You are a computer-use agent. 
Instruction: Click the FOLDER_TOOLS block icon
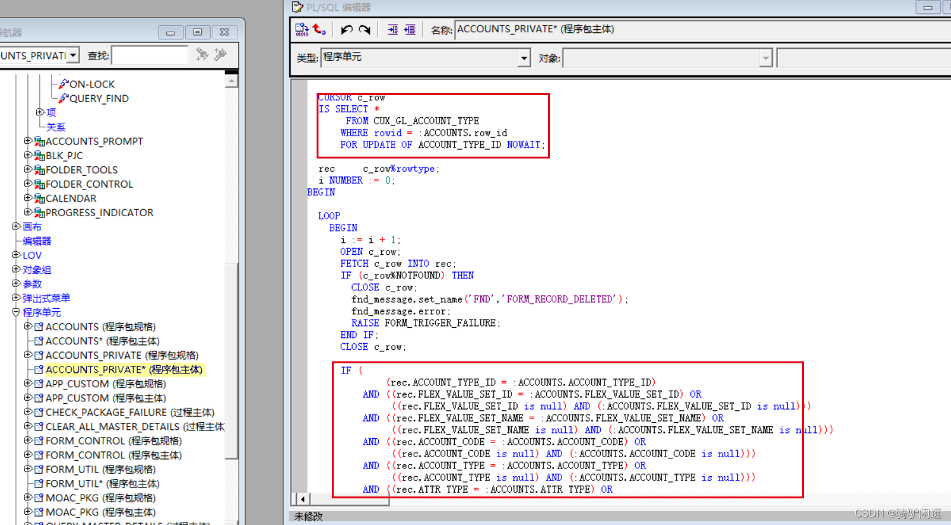click(x=39, y=170)
